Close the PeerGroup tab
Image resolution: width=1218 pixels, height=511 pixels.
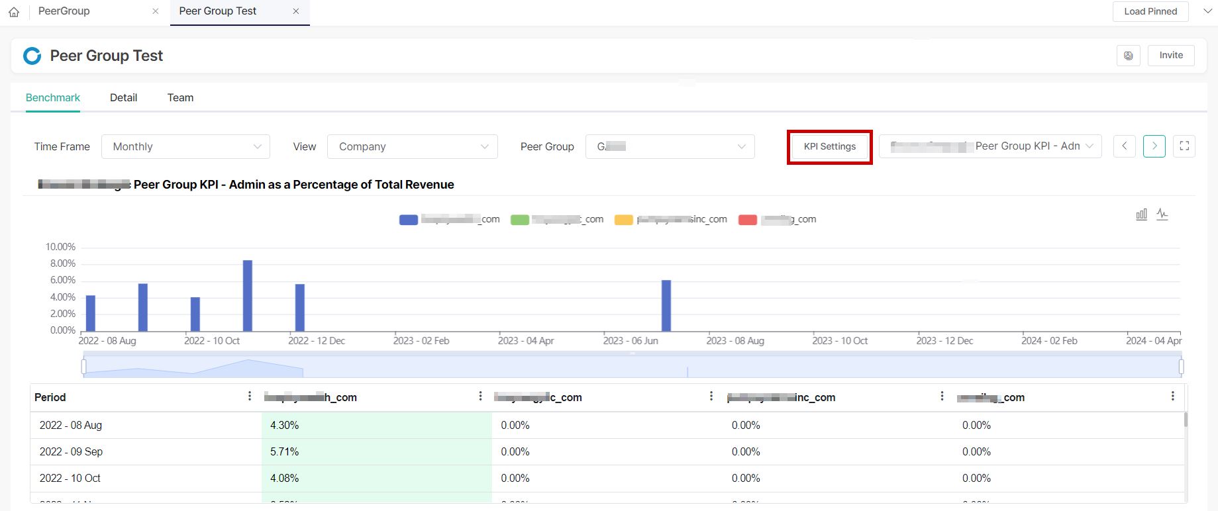(x=155, y=11)
